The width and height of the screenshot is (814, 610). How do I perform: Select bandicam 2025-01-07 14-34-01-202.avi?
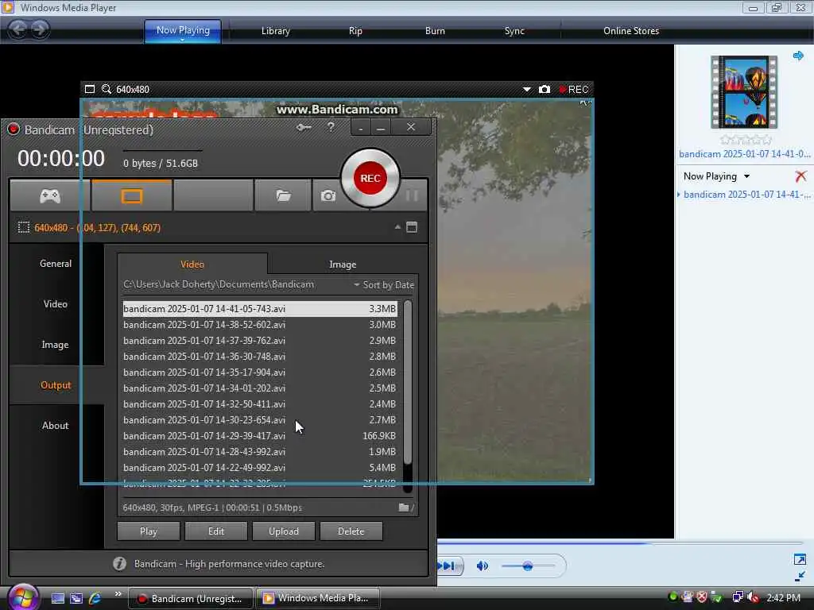[x=260, y=388]
